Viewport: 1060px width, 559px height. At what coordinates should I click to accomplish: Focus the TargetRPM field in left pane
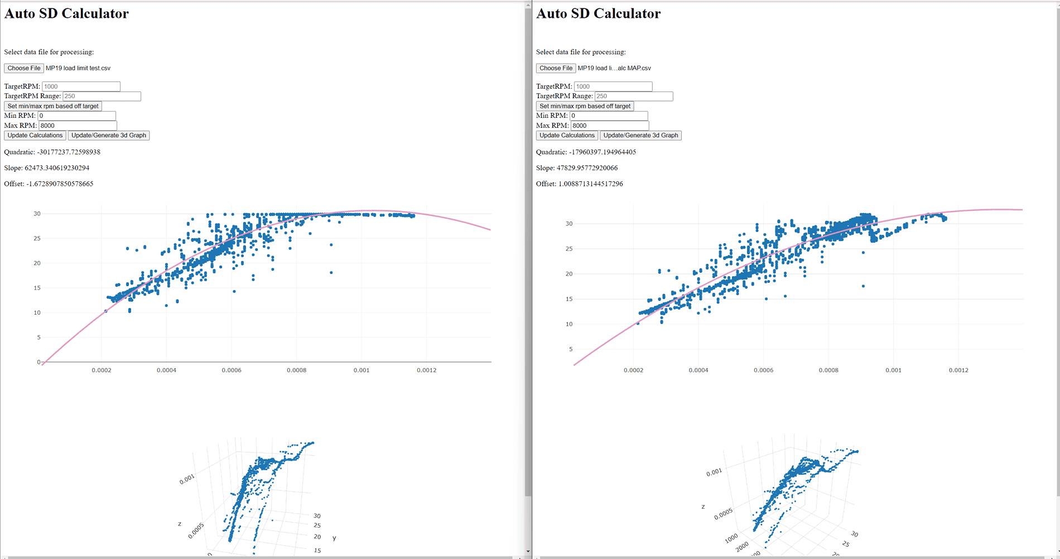(x=81, y=86)
